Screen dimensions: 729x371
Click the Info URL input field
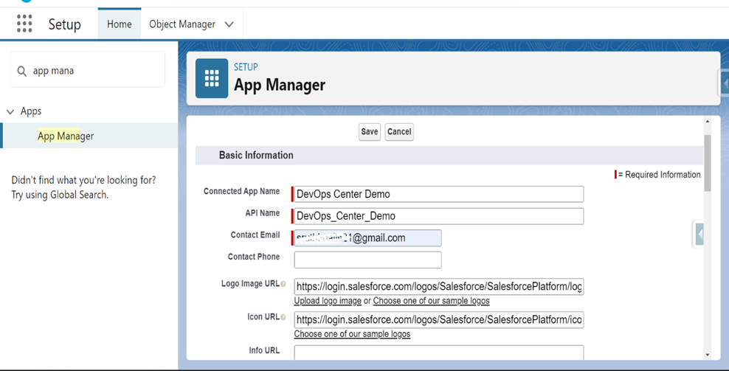[x=439, y=352]
